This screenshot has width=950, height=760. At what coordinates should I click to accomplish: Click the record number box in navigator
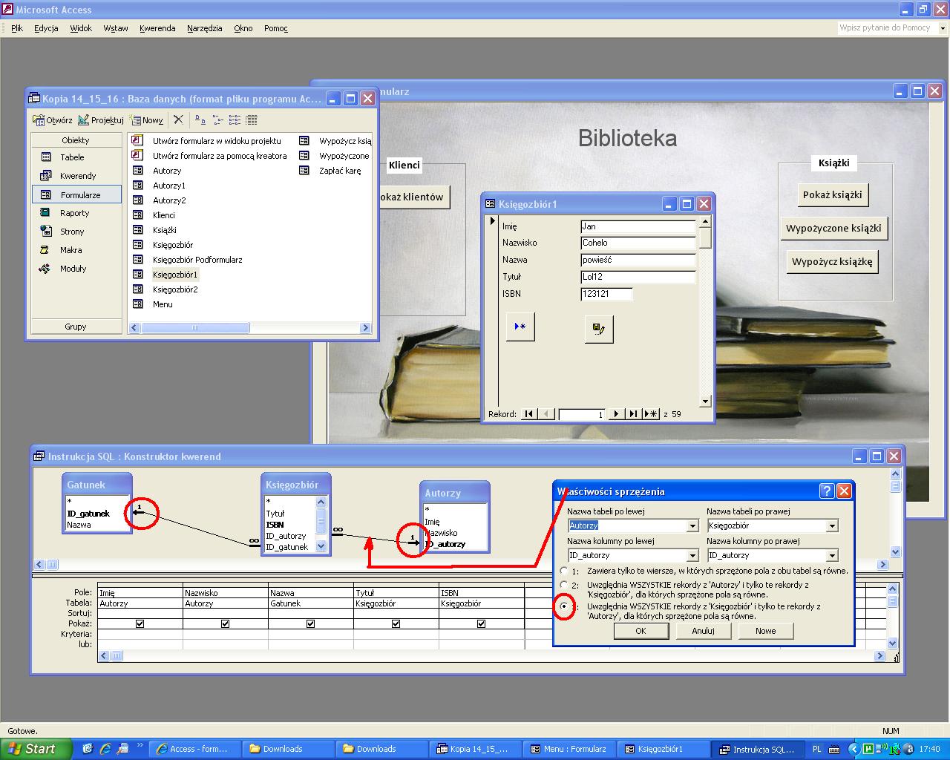tap(583, 414)
